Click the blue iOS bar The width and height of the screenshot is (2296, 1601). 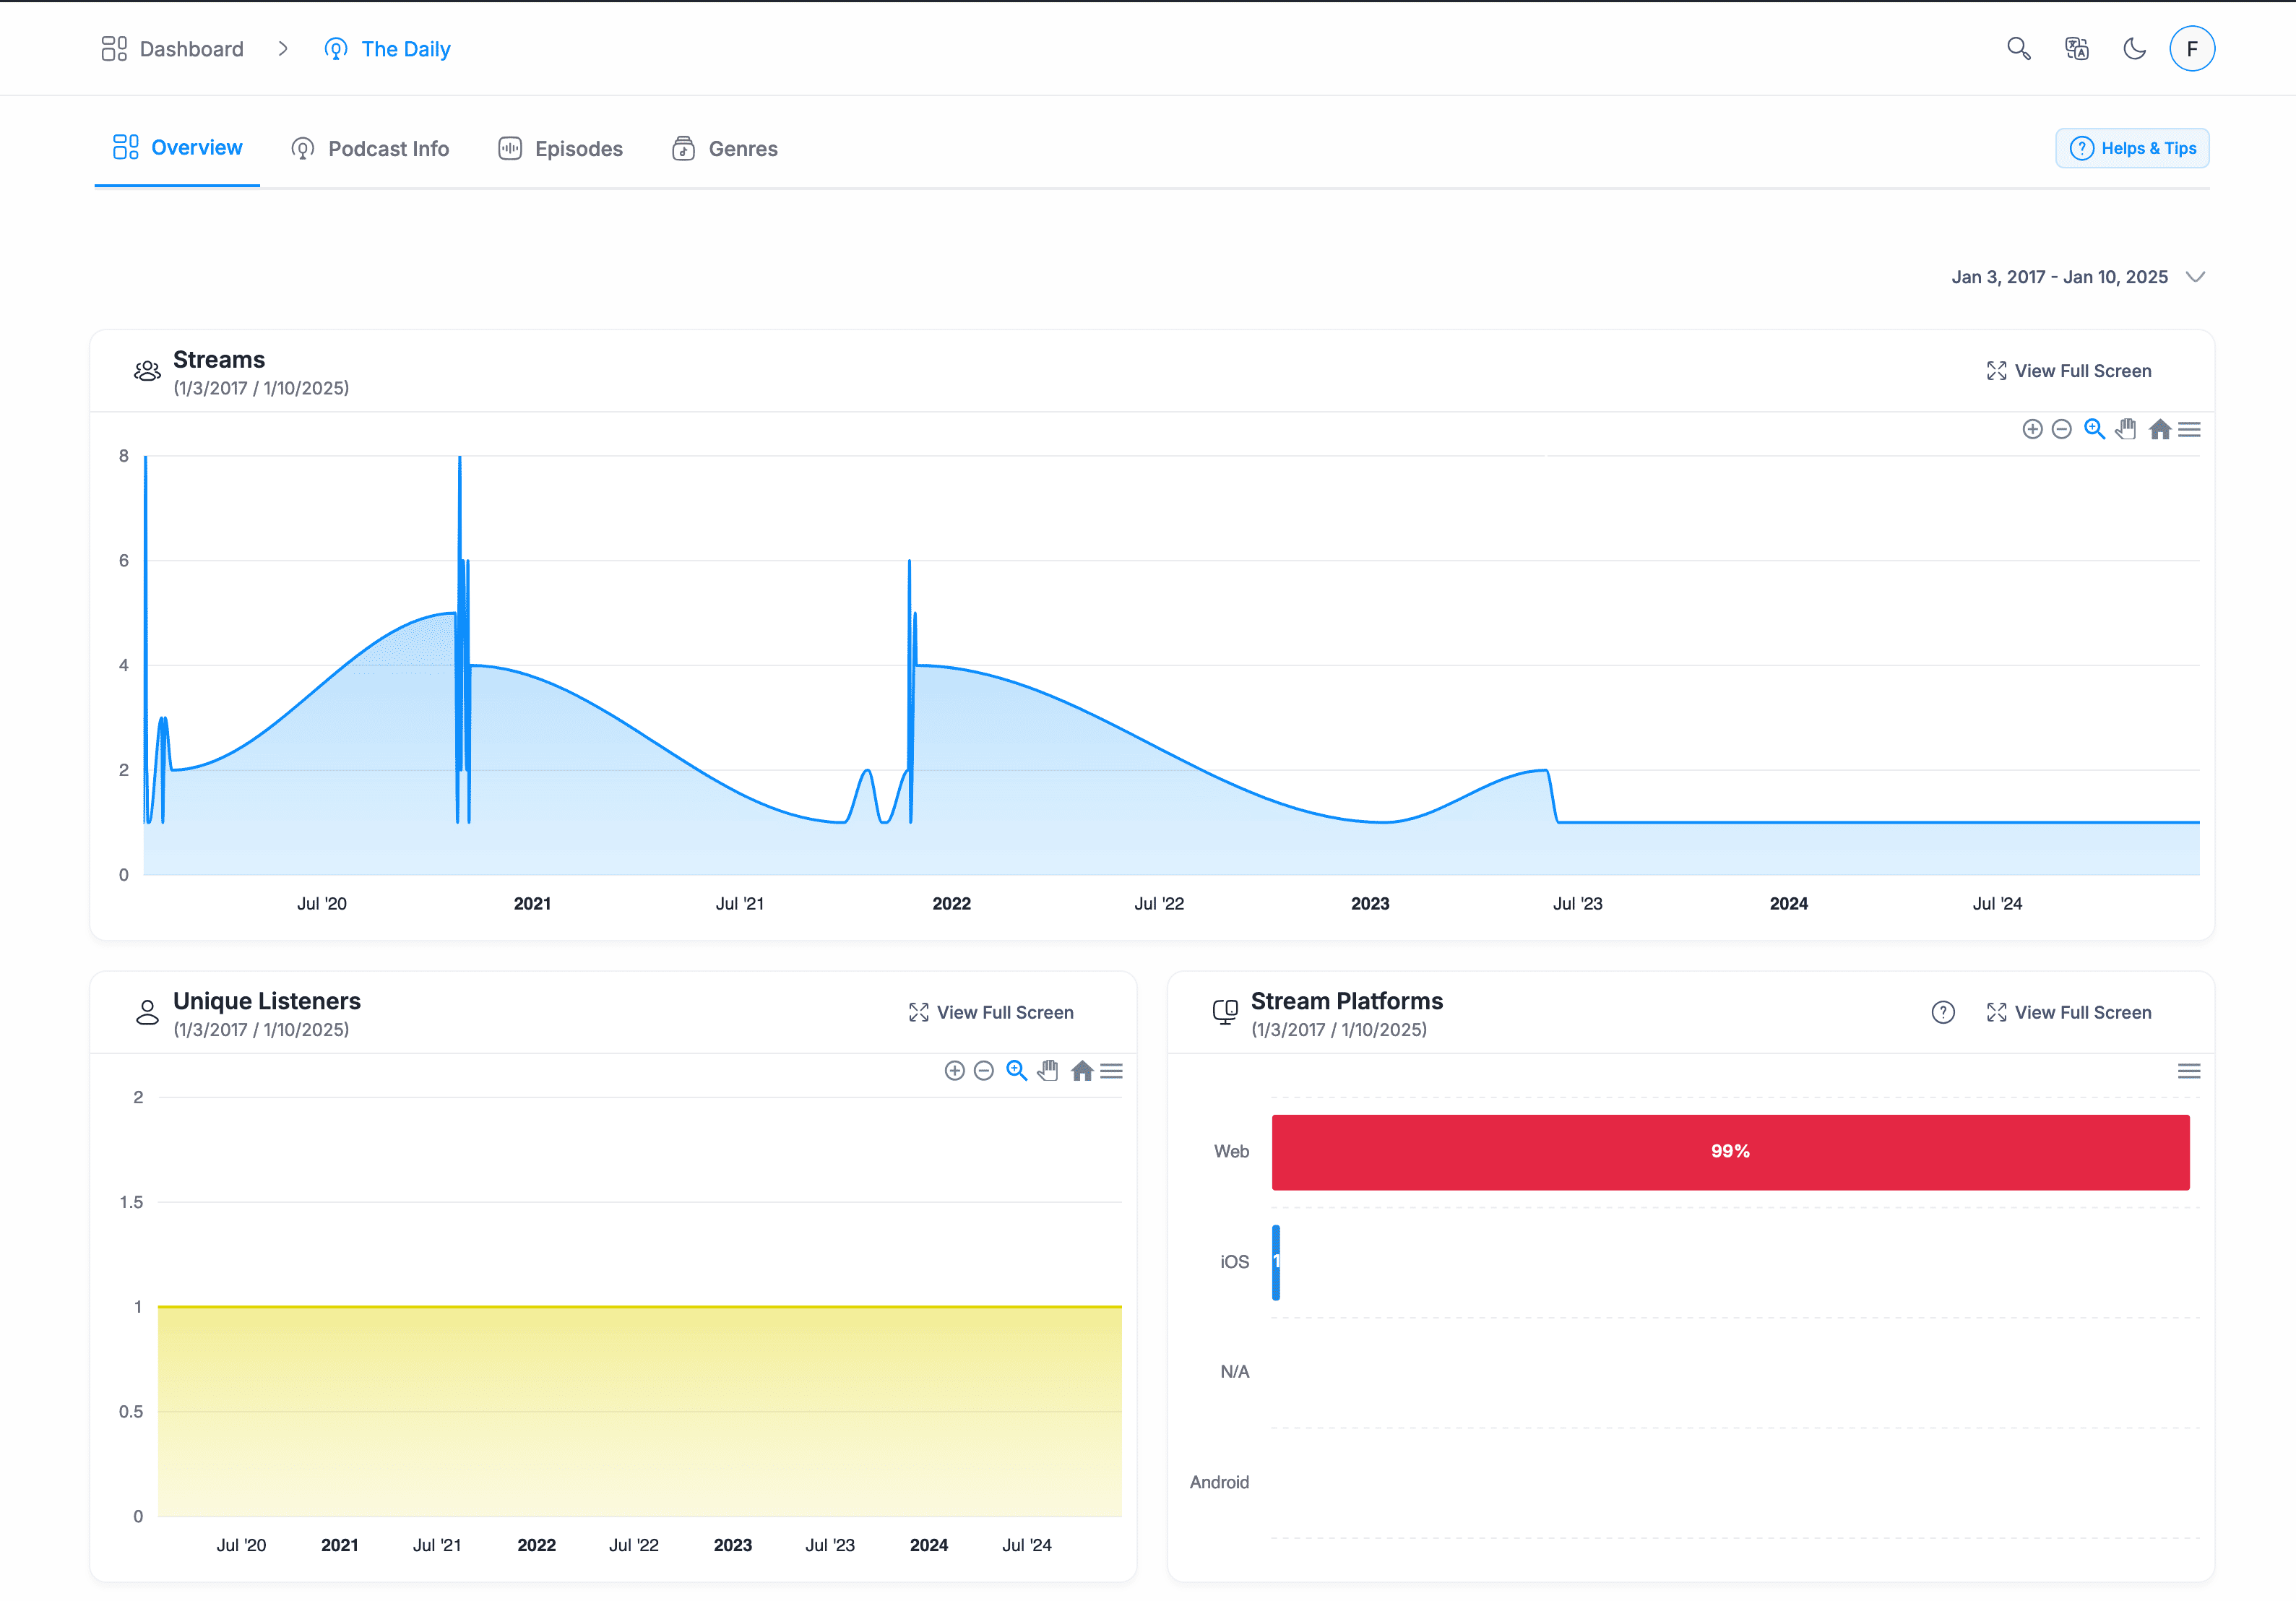click(1276, 1262)
